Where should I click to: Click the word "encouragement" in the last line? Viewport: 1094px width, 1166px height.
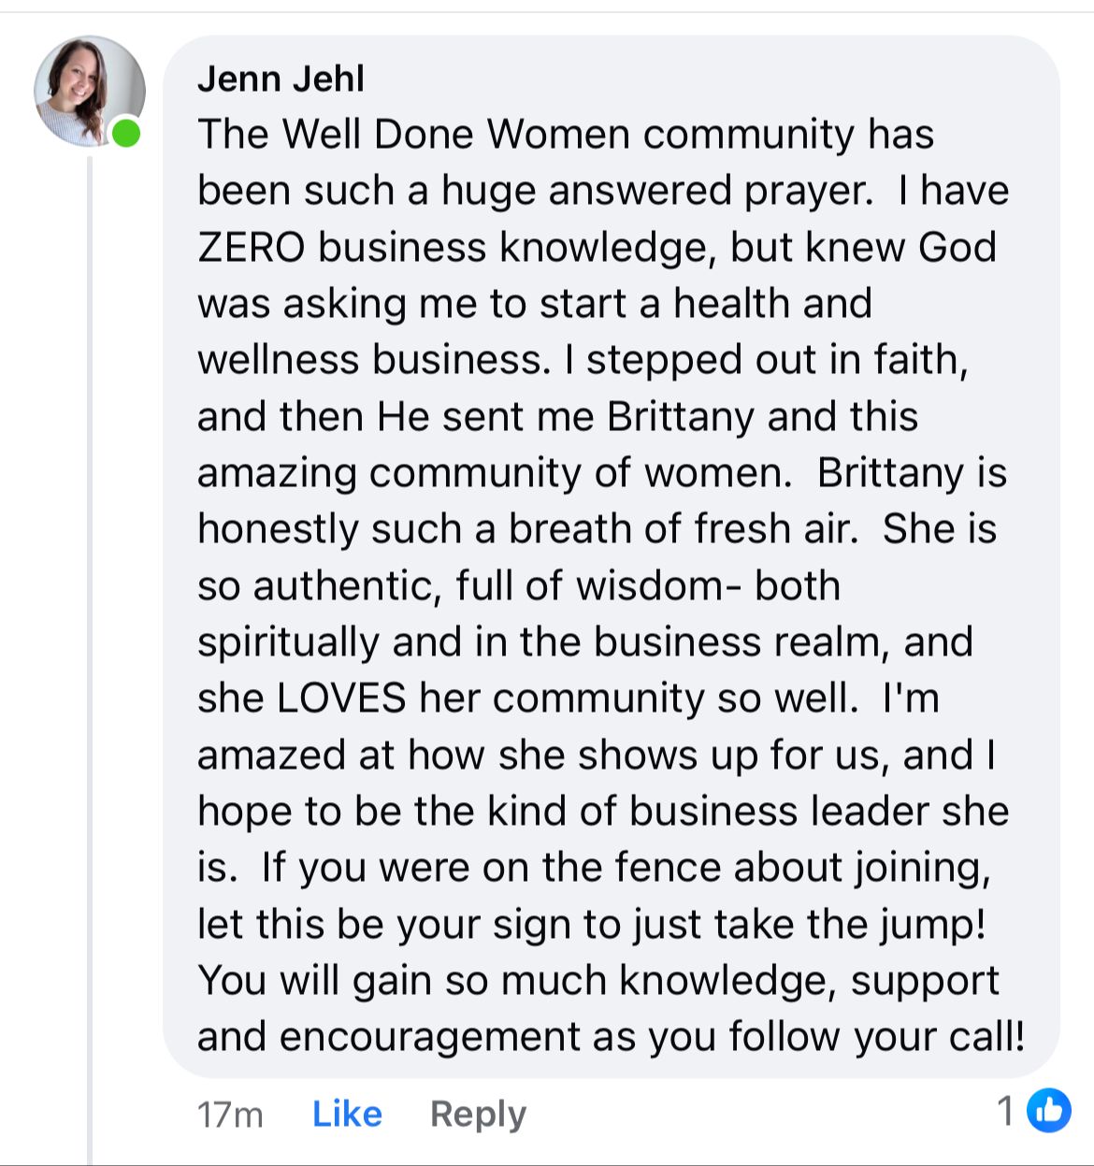(430, 1037)
